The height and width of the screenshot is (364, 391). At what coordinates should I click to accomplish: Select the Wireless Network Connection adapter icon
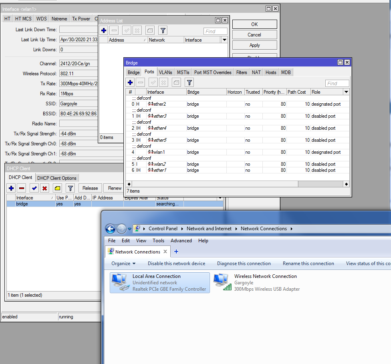tap(222, 282)
